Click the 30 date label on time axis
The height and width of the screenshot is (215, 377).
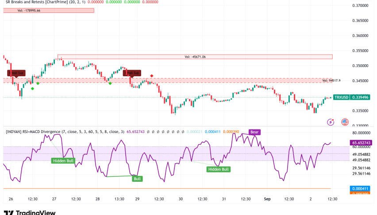click(181, 199)
